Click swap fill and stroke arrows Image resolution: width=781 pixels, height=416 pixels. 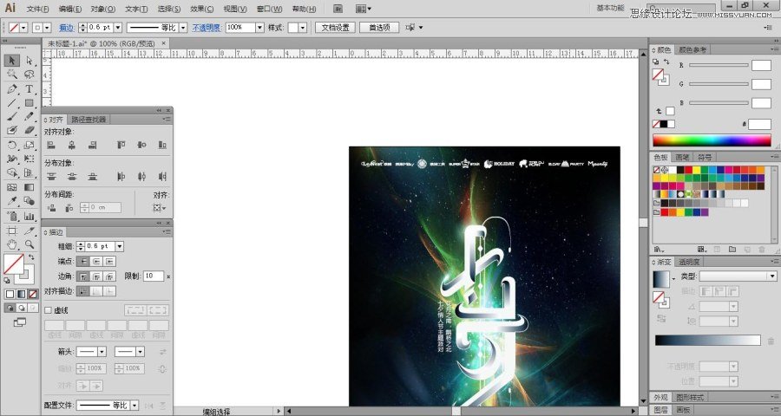point(31,257)
